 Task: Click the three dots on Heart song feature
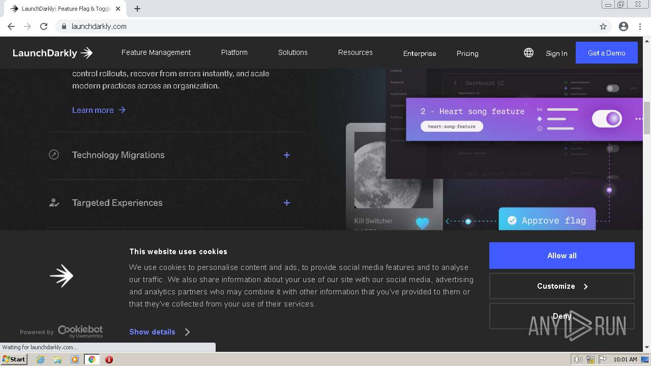[639, 119]
